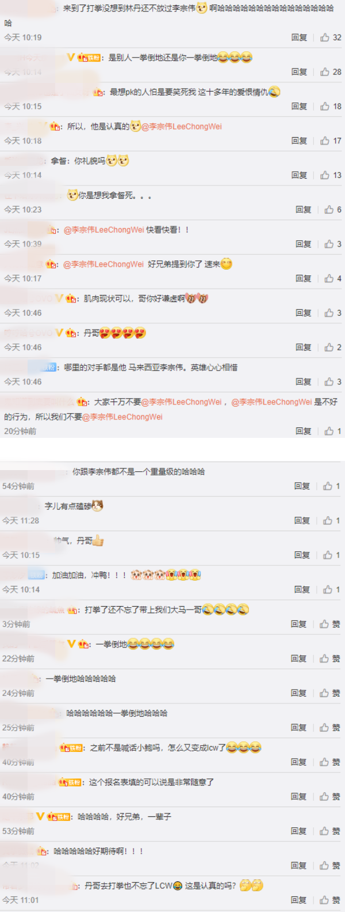Reply to 哪里的对手都是他 comment
This screenshot has height=912, width=345.
(x=303, y=382)
